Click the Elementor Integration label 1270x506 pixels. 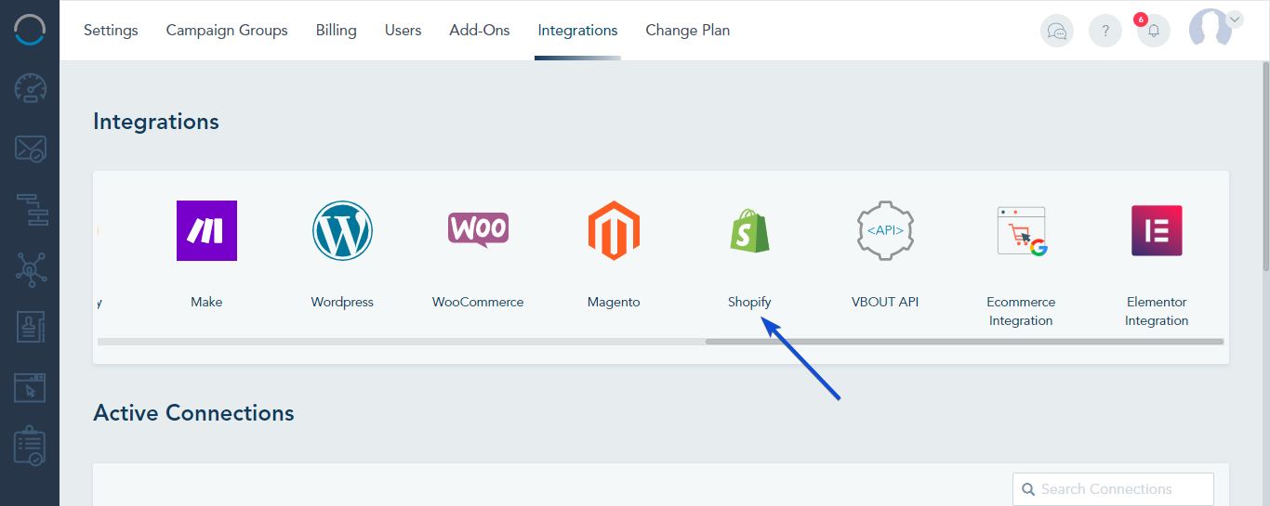1157,311
